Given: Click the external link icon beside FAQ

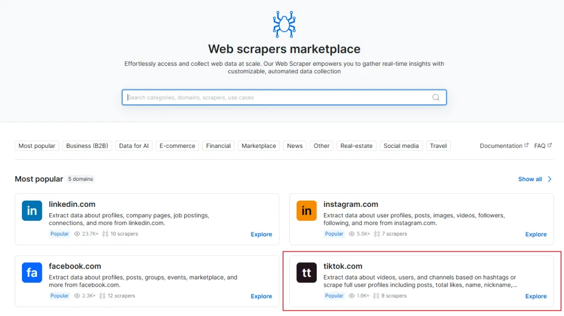Looking at the screenshot, I should (549, 145).
